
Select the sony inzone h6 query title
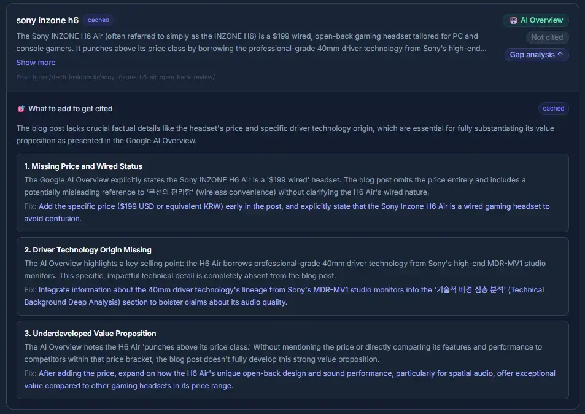coord(47,20)
